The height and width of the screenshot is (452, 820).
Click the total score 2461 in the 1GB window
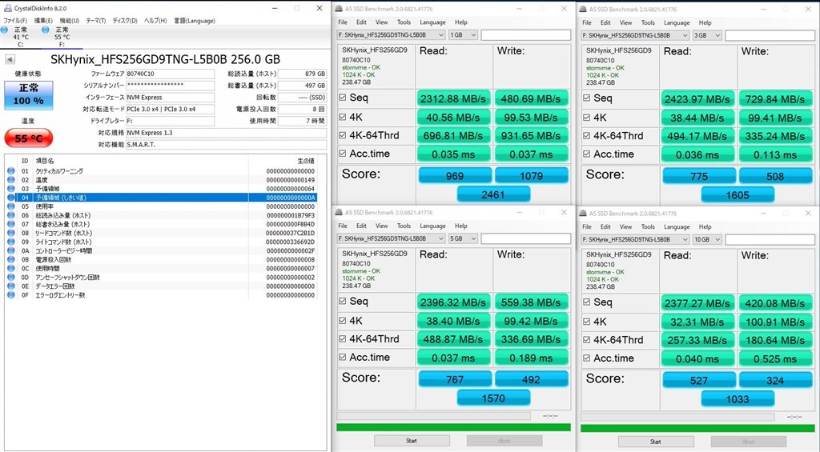(493, 194)
